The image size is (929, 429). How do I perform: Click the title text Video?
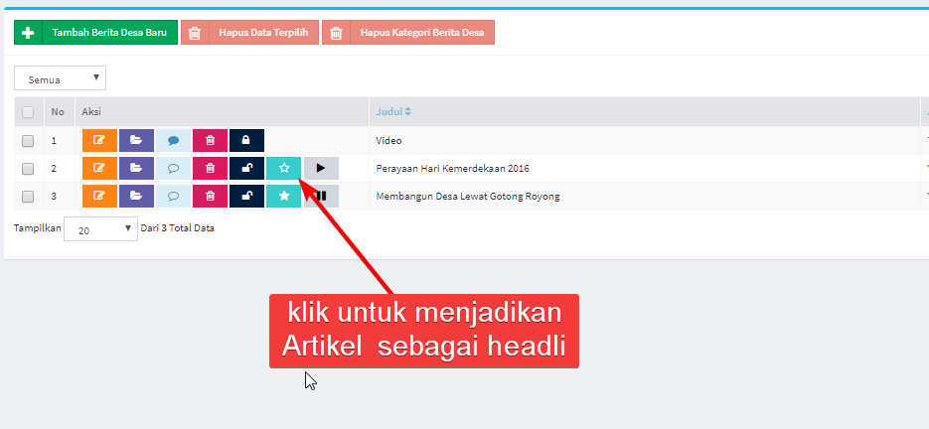click(388, 141)
